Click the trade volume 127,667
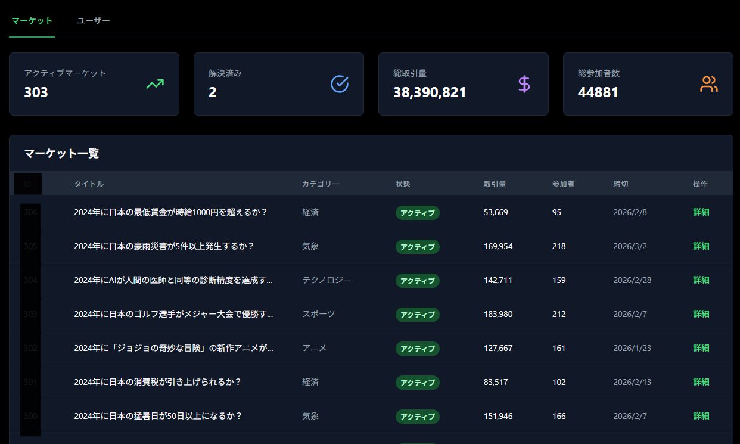Image resolution: width=740 pixels, height=444 pixels. pyautogui.click(x=498, y=348)
